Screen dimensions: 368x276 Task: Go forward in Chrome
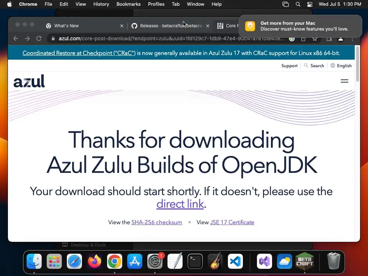(27, 38)
